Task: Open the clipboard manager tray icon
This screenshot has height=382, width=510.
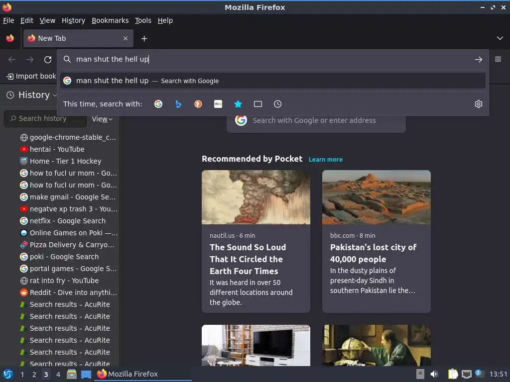Action: pos(453,374)
